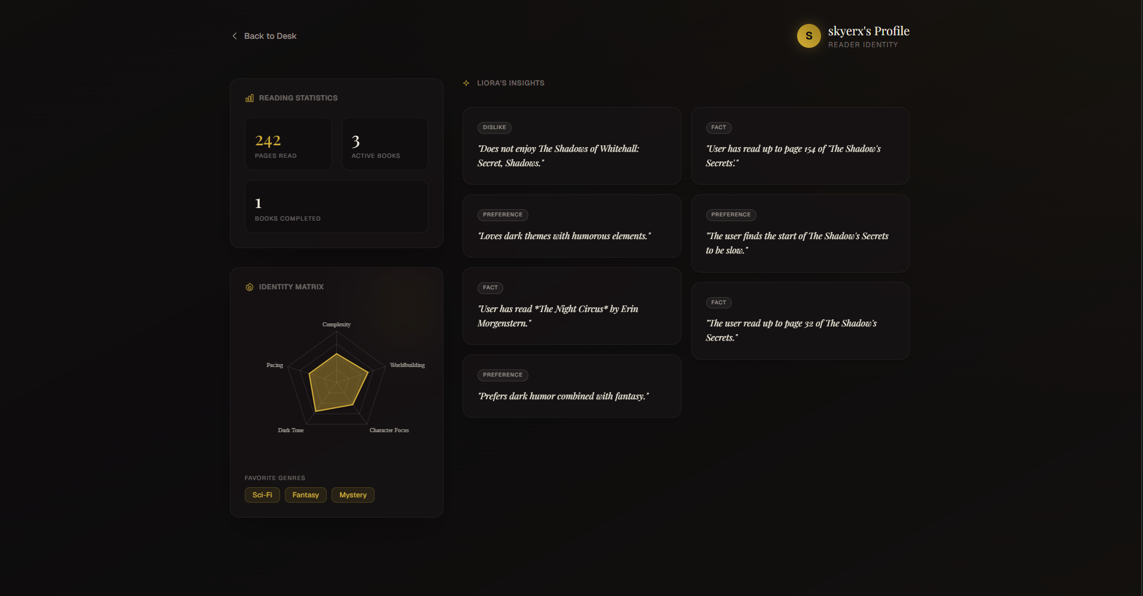Image resolution: width=1143 pixels, height=596 pixels.
Task: Select the Sci-Fi genre tag
Action: (x=262, y=495)
